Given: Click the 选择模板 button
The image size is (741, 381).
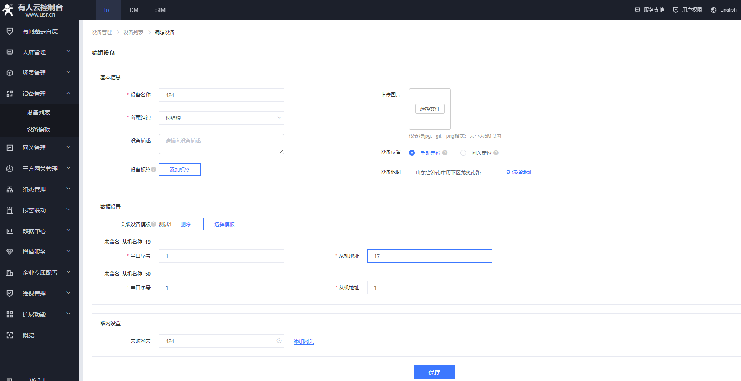Looking at the screenshot, I should tap(224, 224).
